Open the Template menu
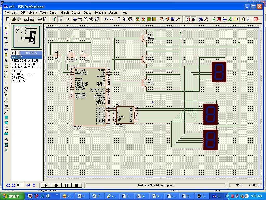Viewport: 266px width, 200px height. (x=100, y=12)
